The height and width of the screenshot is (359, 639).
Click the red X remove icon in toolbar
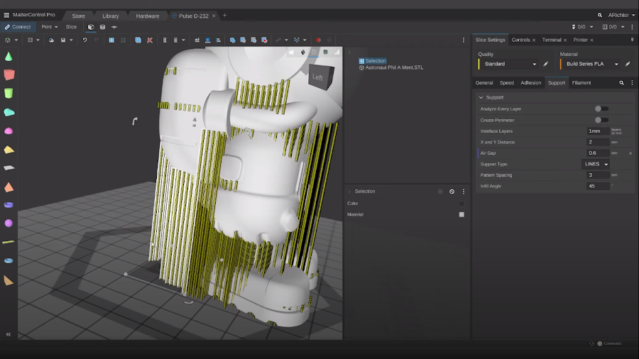coord(150,40)
